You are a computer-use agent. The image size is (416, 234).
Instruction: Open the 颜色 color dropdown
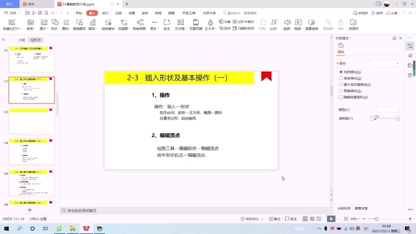tap(388, 109)
